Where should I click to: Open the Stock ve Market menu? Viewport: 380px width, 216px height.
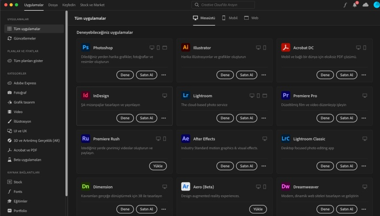[x=92, y=5]
